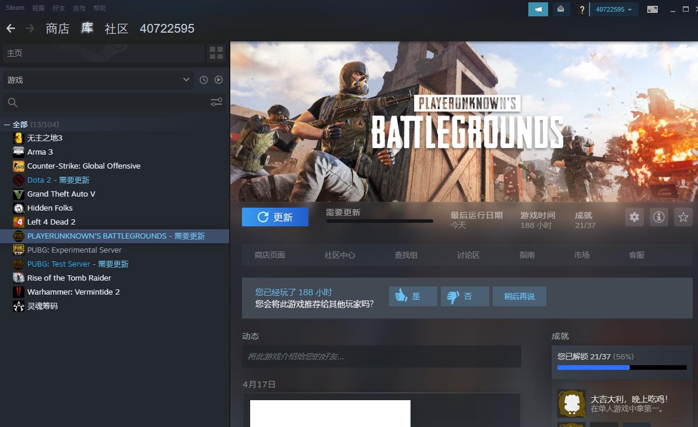Image resolution: width=698 pixels, height=427 pixels.
Task: Select the Dota 2 game icon
Action: [x=18, y=180]
